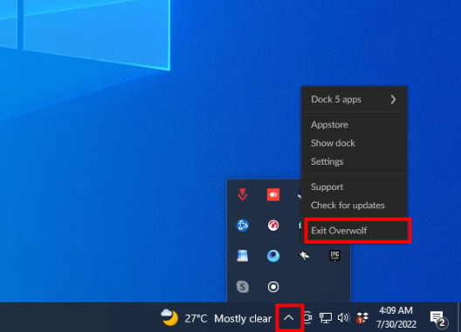Click the red downward arrow tray icon
Image resolution: width=461 pixels, height=332 pixels.
pos(243,194)
